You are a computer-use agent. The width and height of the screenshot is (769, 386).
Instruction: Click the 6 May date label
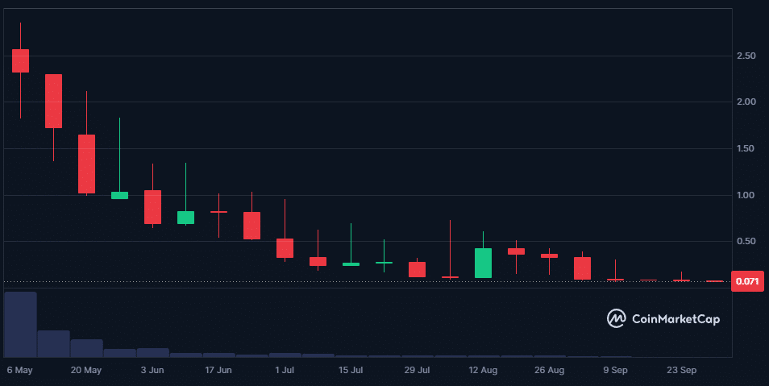click(19, 371)
